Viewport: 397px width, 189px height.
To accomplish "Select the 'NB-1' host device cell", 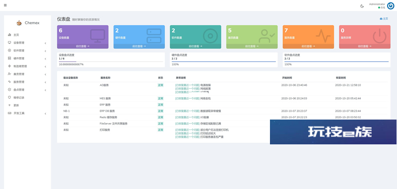I will pyautogui.click(x=66, y=111).
